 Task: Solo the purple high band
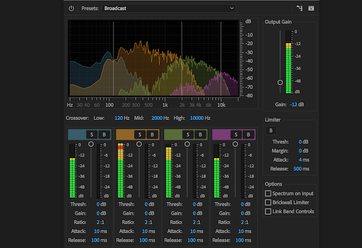(236, 135)
